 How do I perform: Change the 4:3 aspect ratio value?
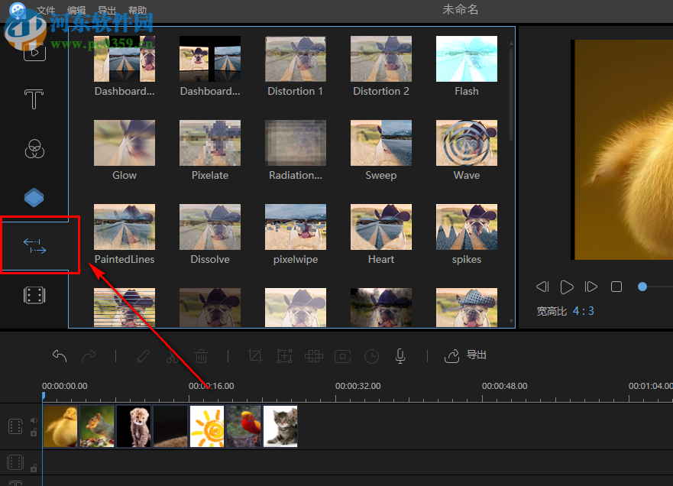tap(584, 311)
